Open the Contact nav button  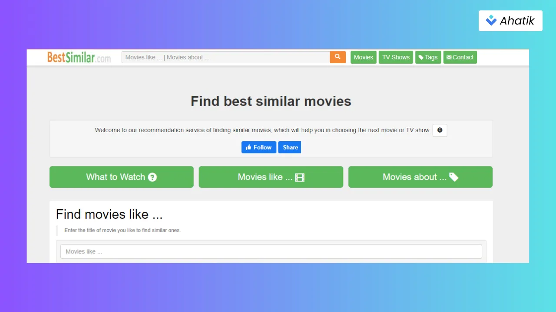460,57
